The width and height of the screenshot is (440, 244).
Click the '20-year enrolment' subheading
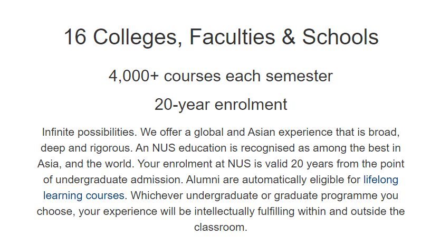point(221,105)
